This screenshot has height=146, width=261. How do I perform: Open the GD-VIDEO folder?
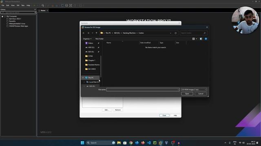tap(92, 69)
